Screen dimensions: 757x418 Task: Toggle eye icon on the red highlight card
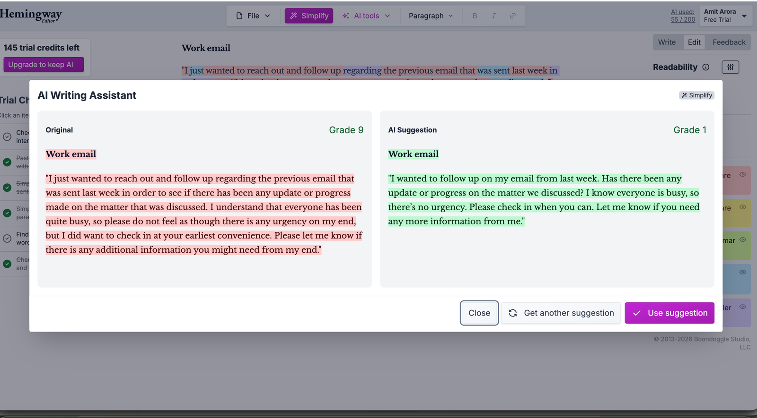[743, 174]
